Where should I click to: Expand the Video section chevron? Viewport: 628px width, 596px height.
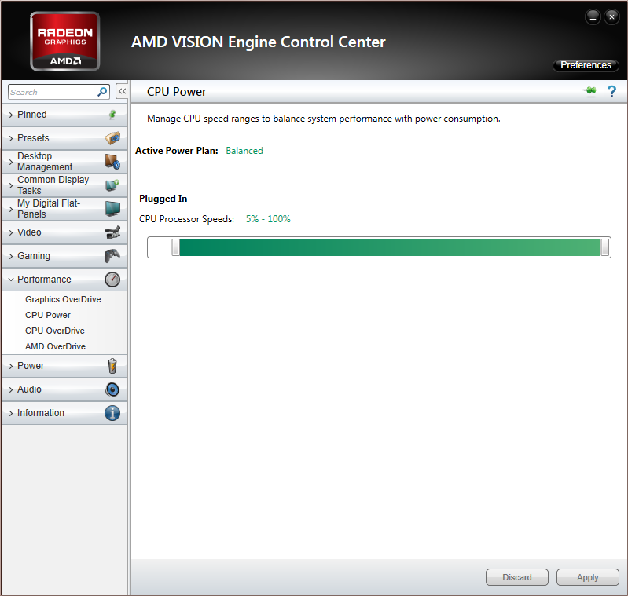pos(11,232)
